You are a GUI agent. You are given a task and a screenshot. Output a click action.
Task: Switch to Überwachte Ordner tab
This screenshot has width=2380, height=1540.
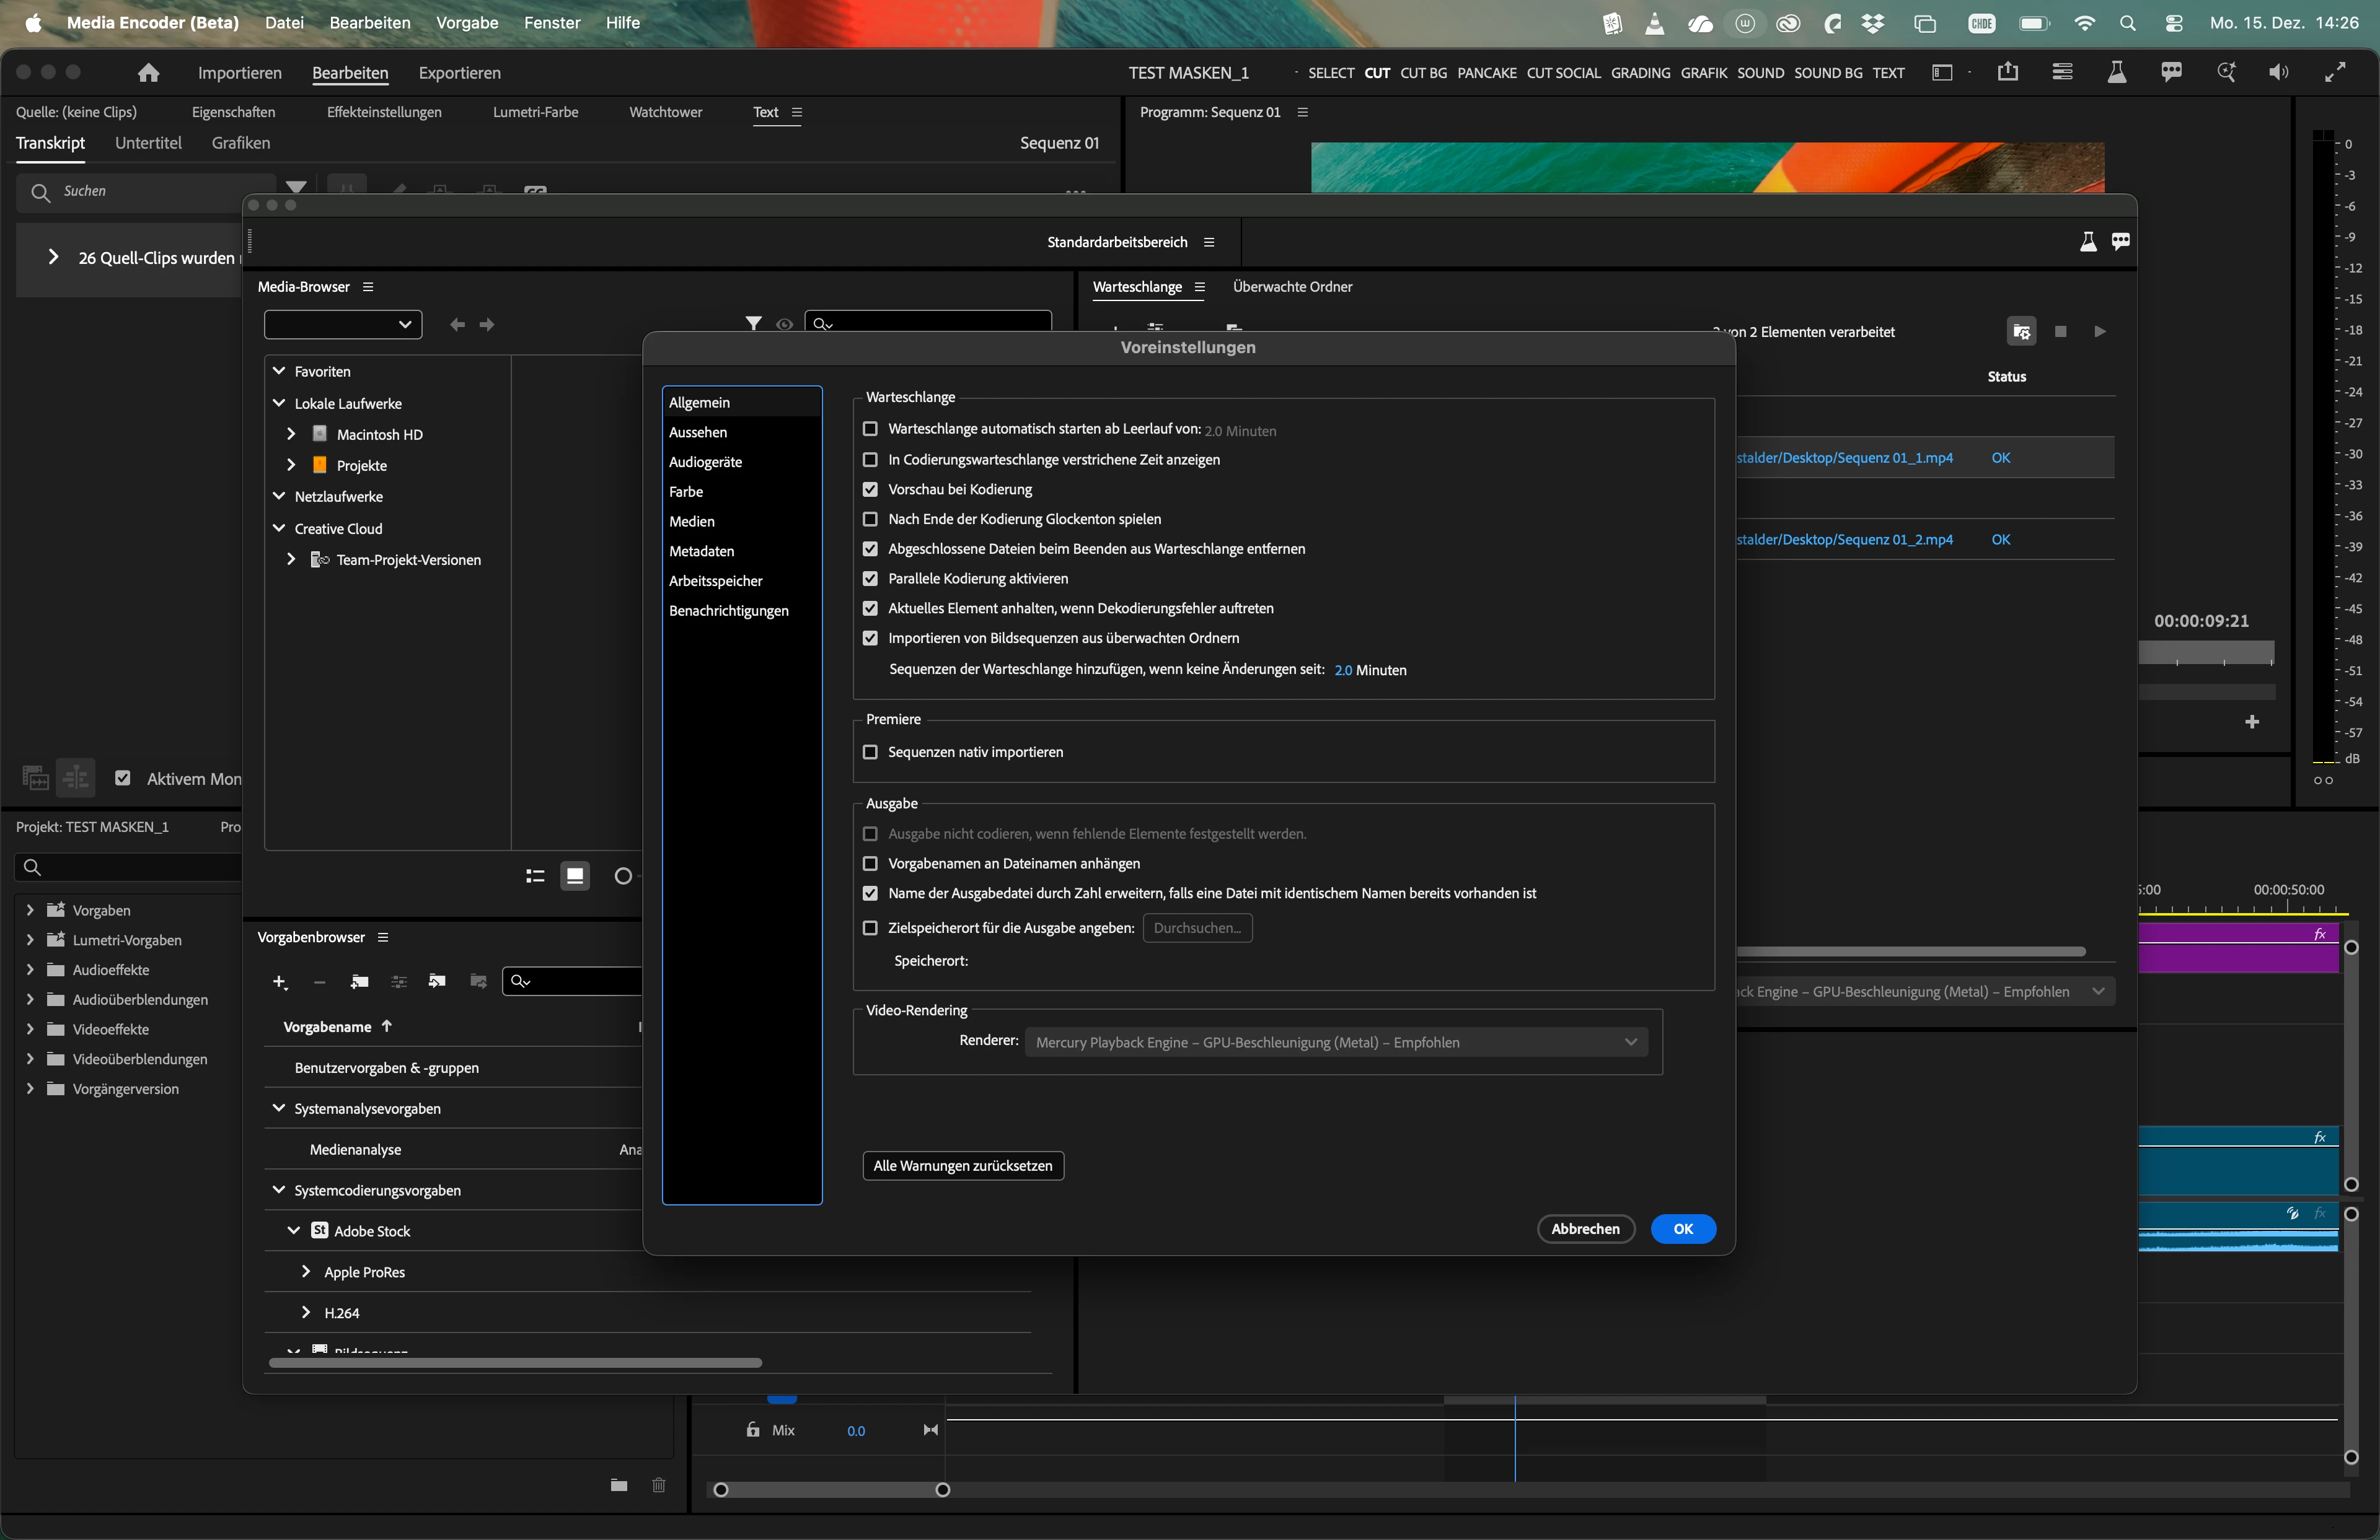click(1292, 287)
